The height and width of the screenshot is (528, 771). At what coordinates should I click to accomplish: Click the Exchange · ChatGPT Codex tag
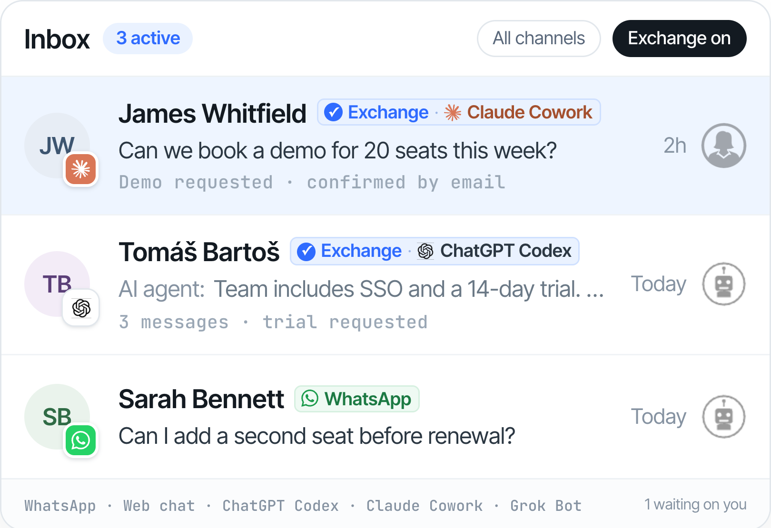tap(435, 251)
